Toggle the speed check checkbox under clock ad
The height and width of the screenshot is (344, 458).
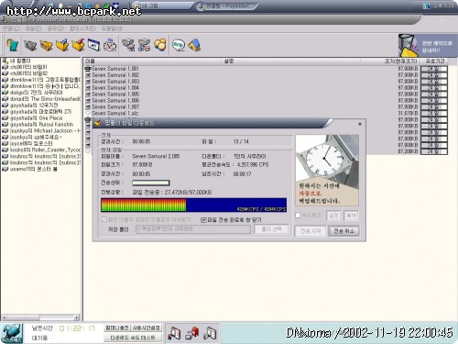click(x=298, y=216)
